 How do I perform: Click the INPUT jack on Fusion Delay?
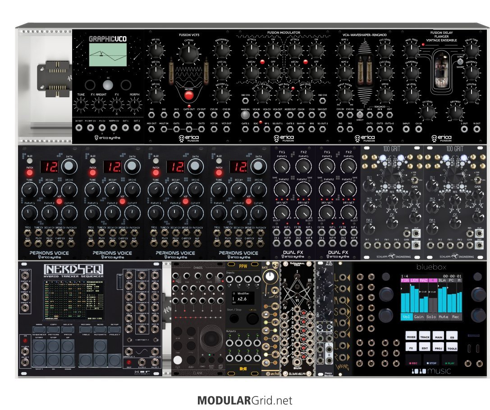point(406,129)
